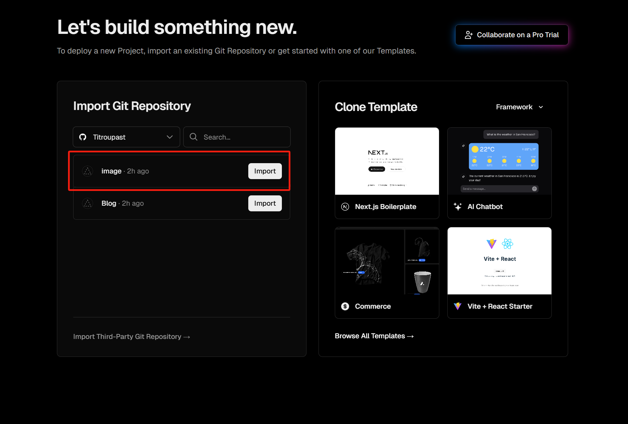Click the magnifier icon in the search box
Viewport: 628px width, 424px height.
(x=193, y=137)
